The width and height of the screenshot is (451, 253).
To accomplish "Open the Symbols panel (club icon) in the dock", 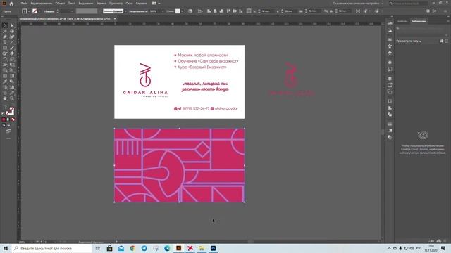I will coord(390,53).
